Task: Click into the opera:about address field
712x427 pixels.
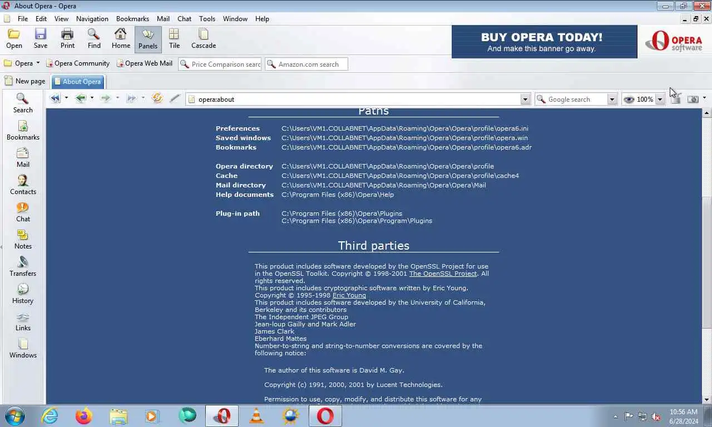Action: tap(359, 99)
